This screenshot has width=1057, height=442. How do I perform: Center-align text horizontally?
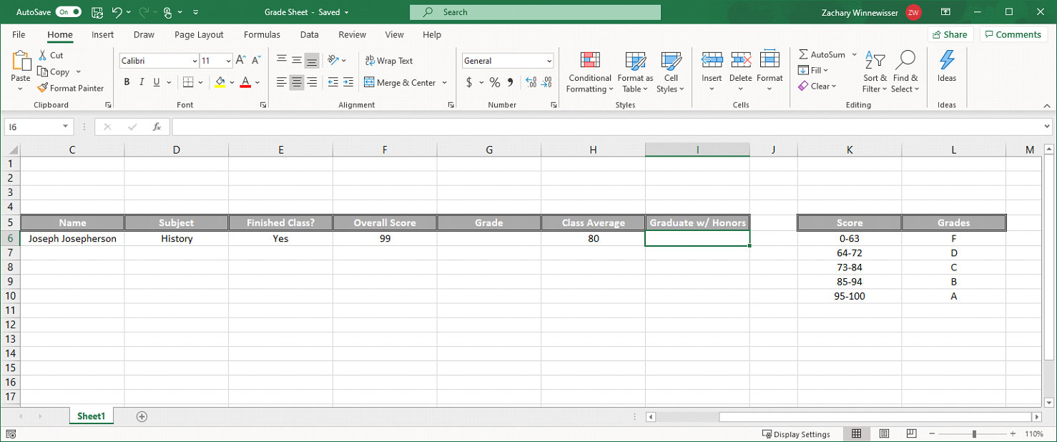tap(297, 82)
